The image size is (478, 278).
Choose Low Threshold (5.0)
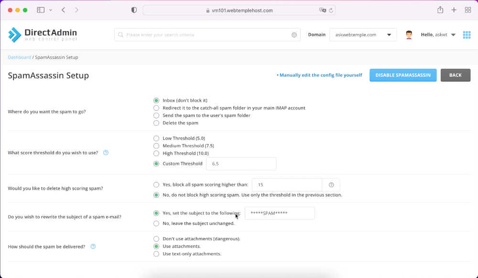(x=156, y=138)
